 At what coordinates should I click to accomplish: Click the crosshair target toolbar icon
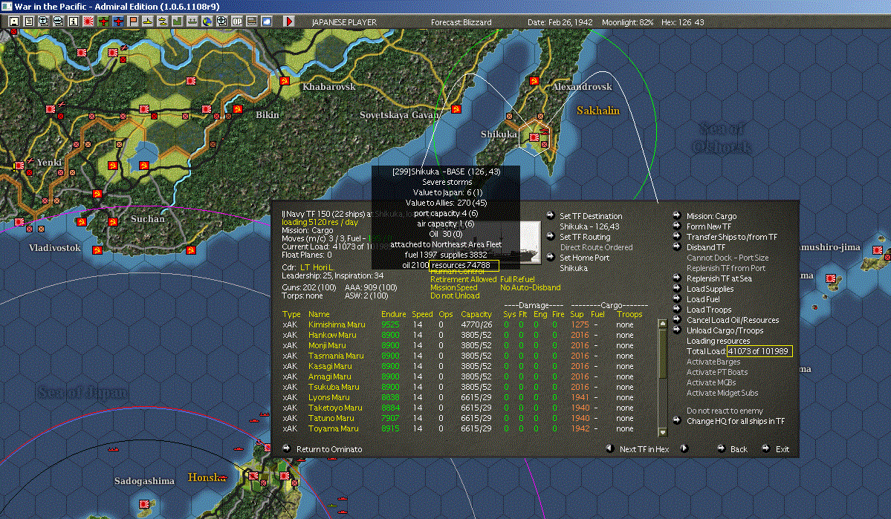(x=221, y=22)
